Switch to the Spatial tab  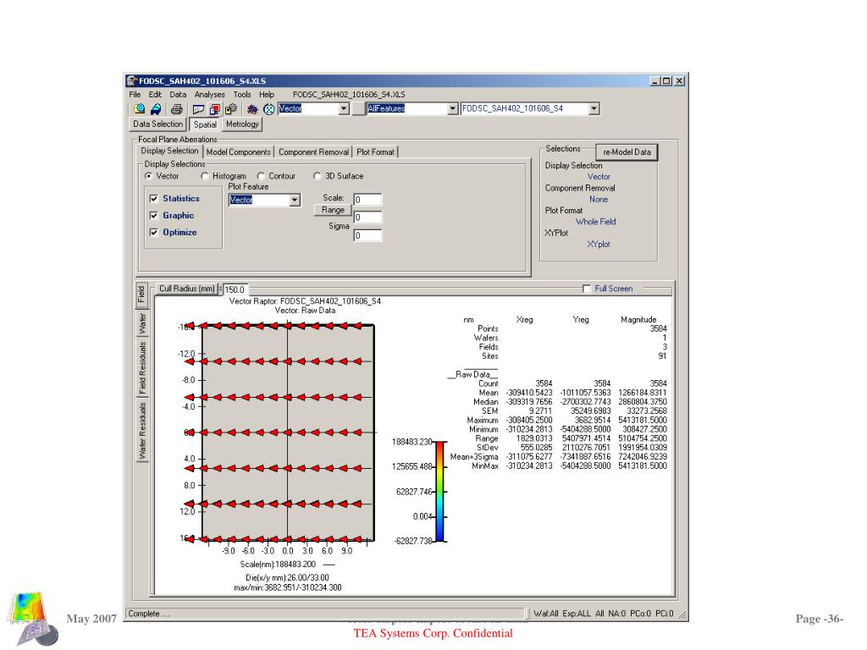pyautogui.click(x=205, y=125)
